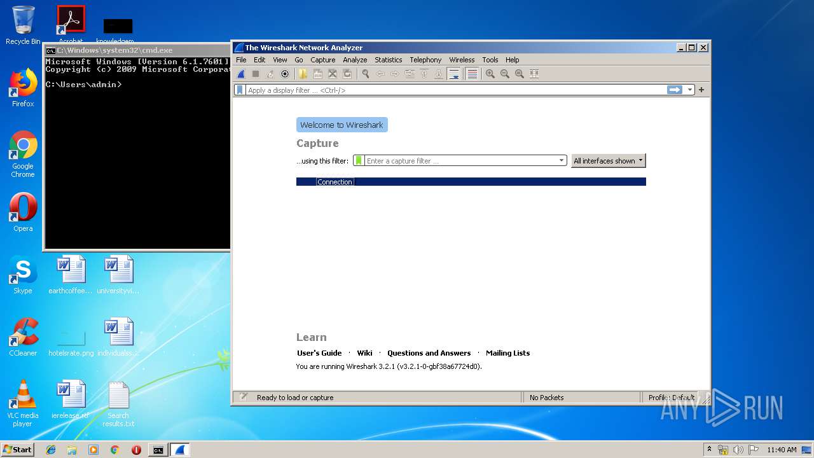Open the Capture menu
Image resolution: width=814 pixels, height=458 pixels.
coord(322,60)
